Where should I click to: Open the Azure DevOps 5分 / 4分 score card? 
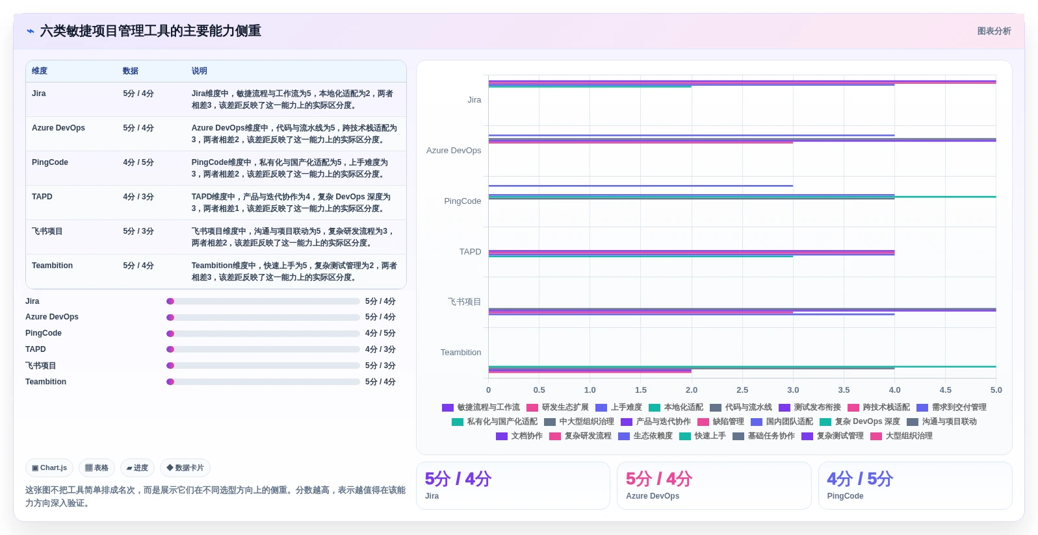(x=714, y=486)
